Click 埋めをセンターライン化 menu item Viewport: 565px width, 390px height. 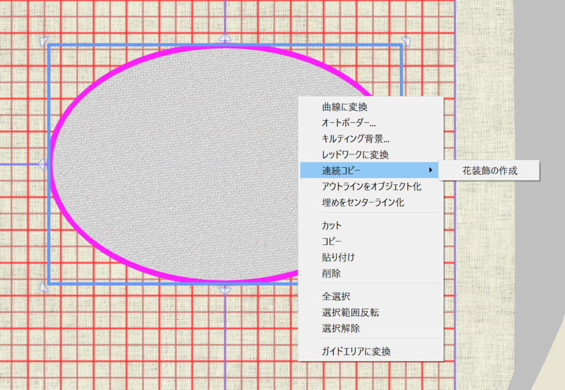click(x=363, y=202)
